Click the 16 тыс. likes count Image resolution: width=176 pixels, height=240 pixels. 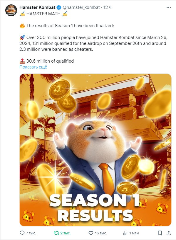(x=101, y=233)
